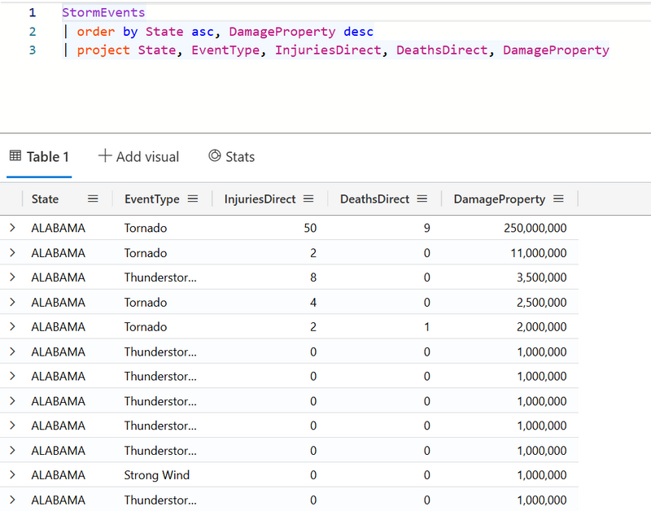This screenshot has width=651, height=511.
Task: Click the table grid icon beside Table 1
Action: point(15,155)
